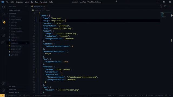Click the feedback icon in status bar

(166, 95)
